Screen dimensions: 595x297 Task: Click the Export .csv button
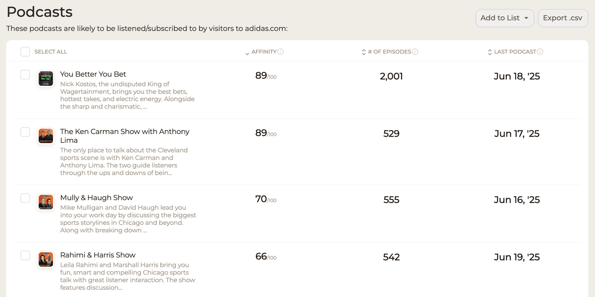[x=563, y=18]
